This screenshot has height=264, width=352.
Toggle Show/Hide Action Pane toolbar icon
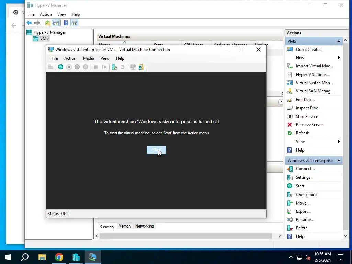(x=74, y=23)
